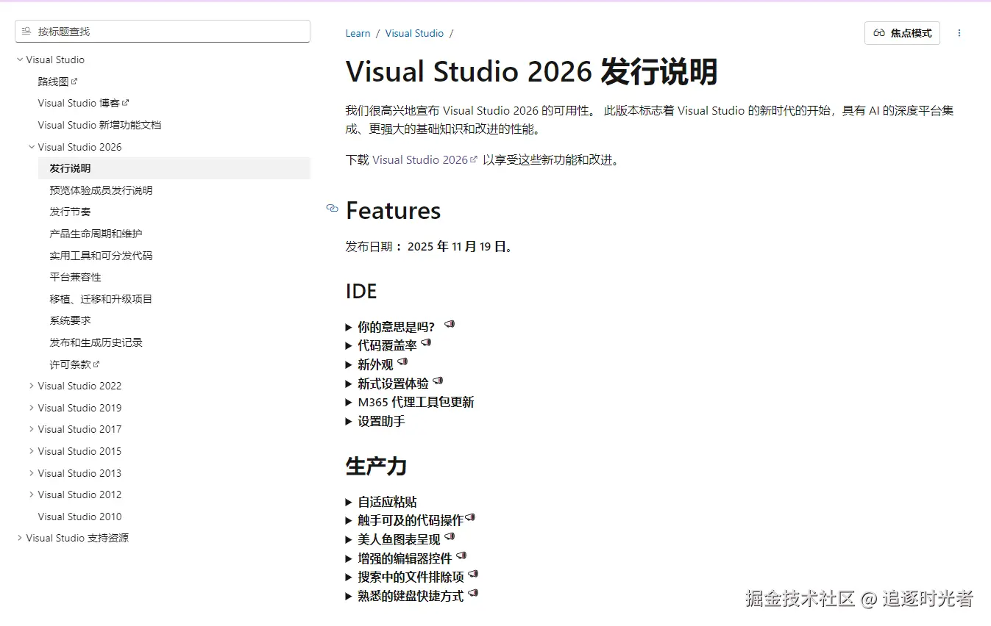The width and height of the screenshot is (991, 626).
Task: Click megaphone icon beside 你的意思是吗?
Action: click(450, 324)
